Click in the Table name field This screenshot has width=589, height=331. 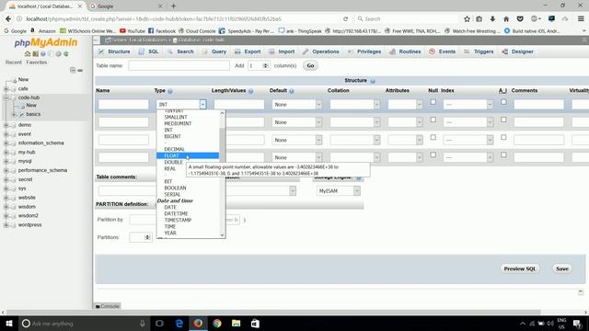[x=179, y=65]
